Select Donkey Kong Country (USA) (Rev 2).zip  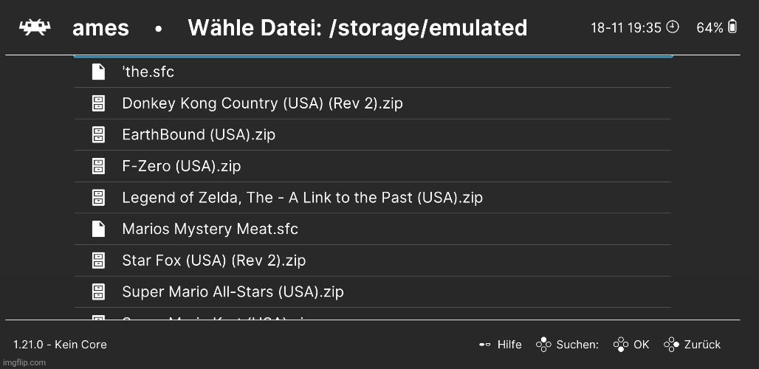coord(262,103)
